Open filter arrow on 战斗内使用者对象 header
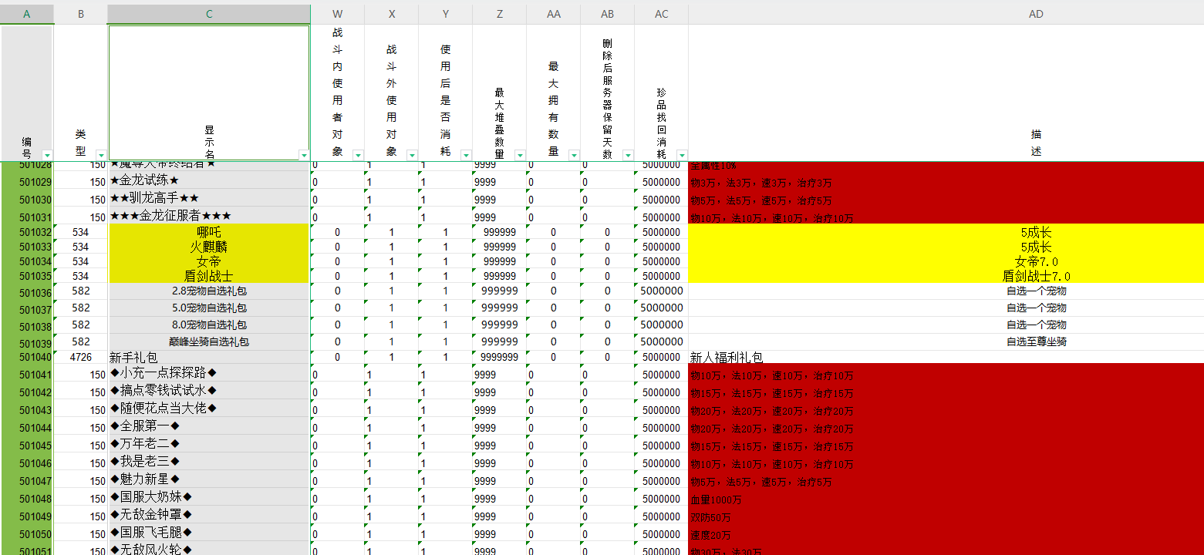The image size is (1204, 555). pos(357,155)
